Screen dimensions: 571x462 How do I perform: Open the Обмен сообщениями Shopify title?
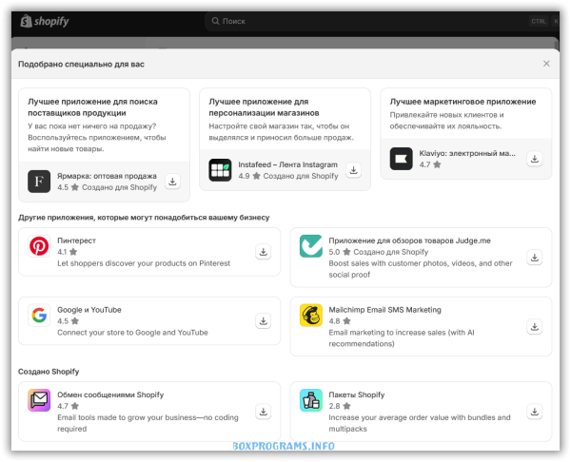(110, 395)
